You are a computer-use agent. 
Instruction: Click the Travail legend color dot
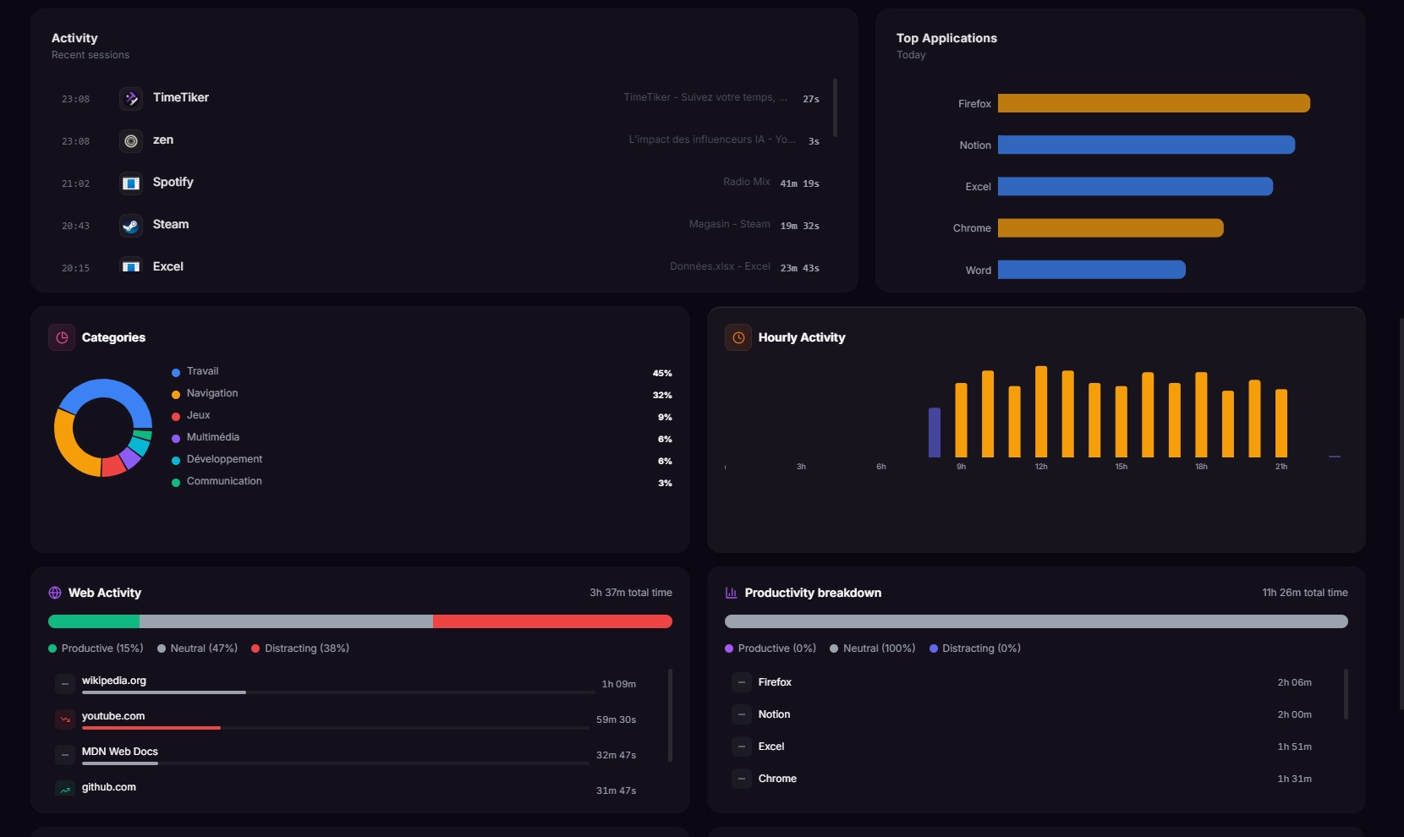(176, 373)
